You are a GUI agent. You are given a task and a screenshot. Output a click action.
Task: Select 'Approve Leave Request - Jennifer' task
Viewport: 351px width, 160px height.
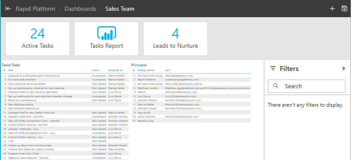pyautogui.click(x=66, y=158)
